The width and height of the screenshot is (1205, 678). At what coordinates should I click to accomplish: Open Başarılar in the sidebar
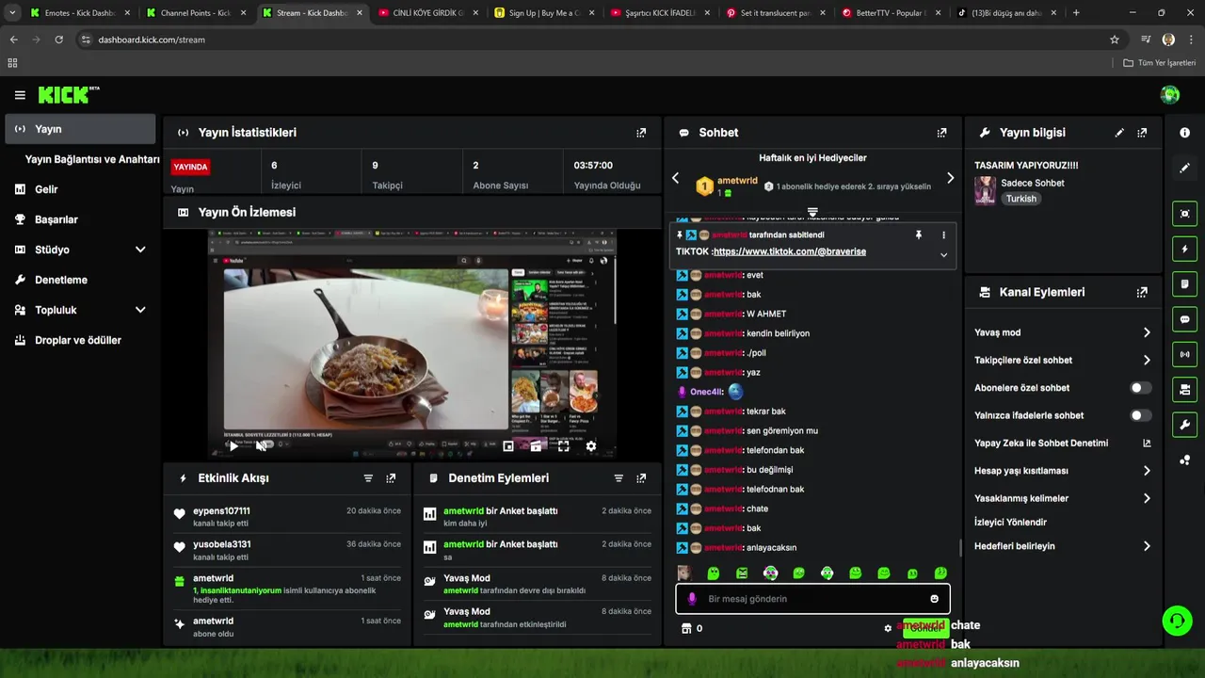pos(80,219)
